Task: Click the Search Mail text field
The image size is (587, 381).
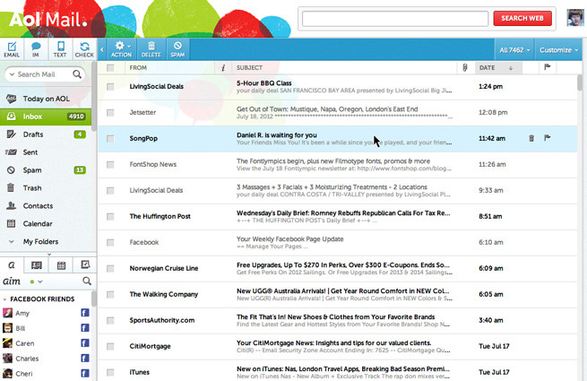Action: point(44,74)
